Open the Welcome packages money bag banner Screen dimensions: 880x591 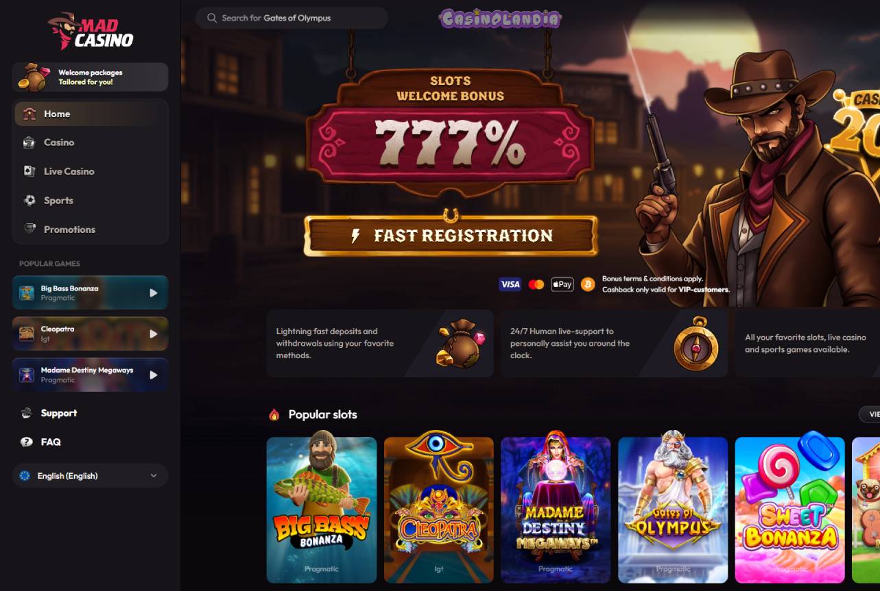tap(90, 77)
